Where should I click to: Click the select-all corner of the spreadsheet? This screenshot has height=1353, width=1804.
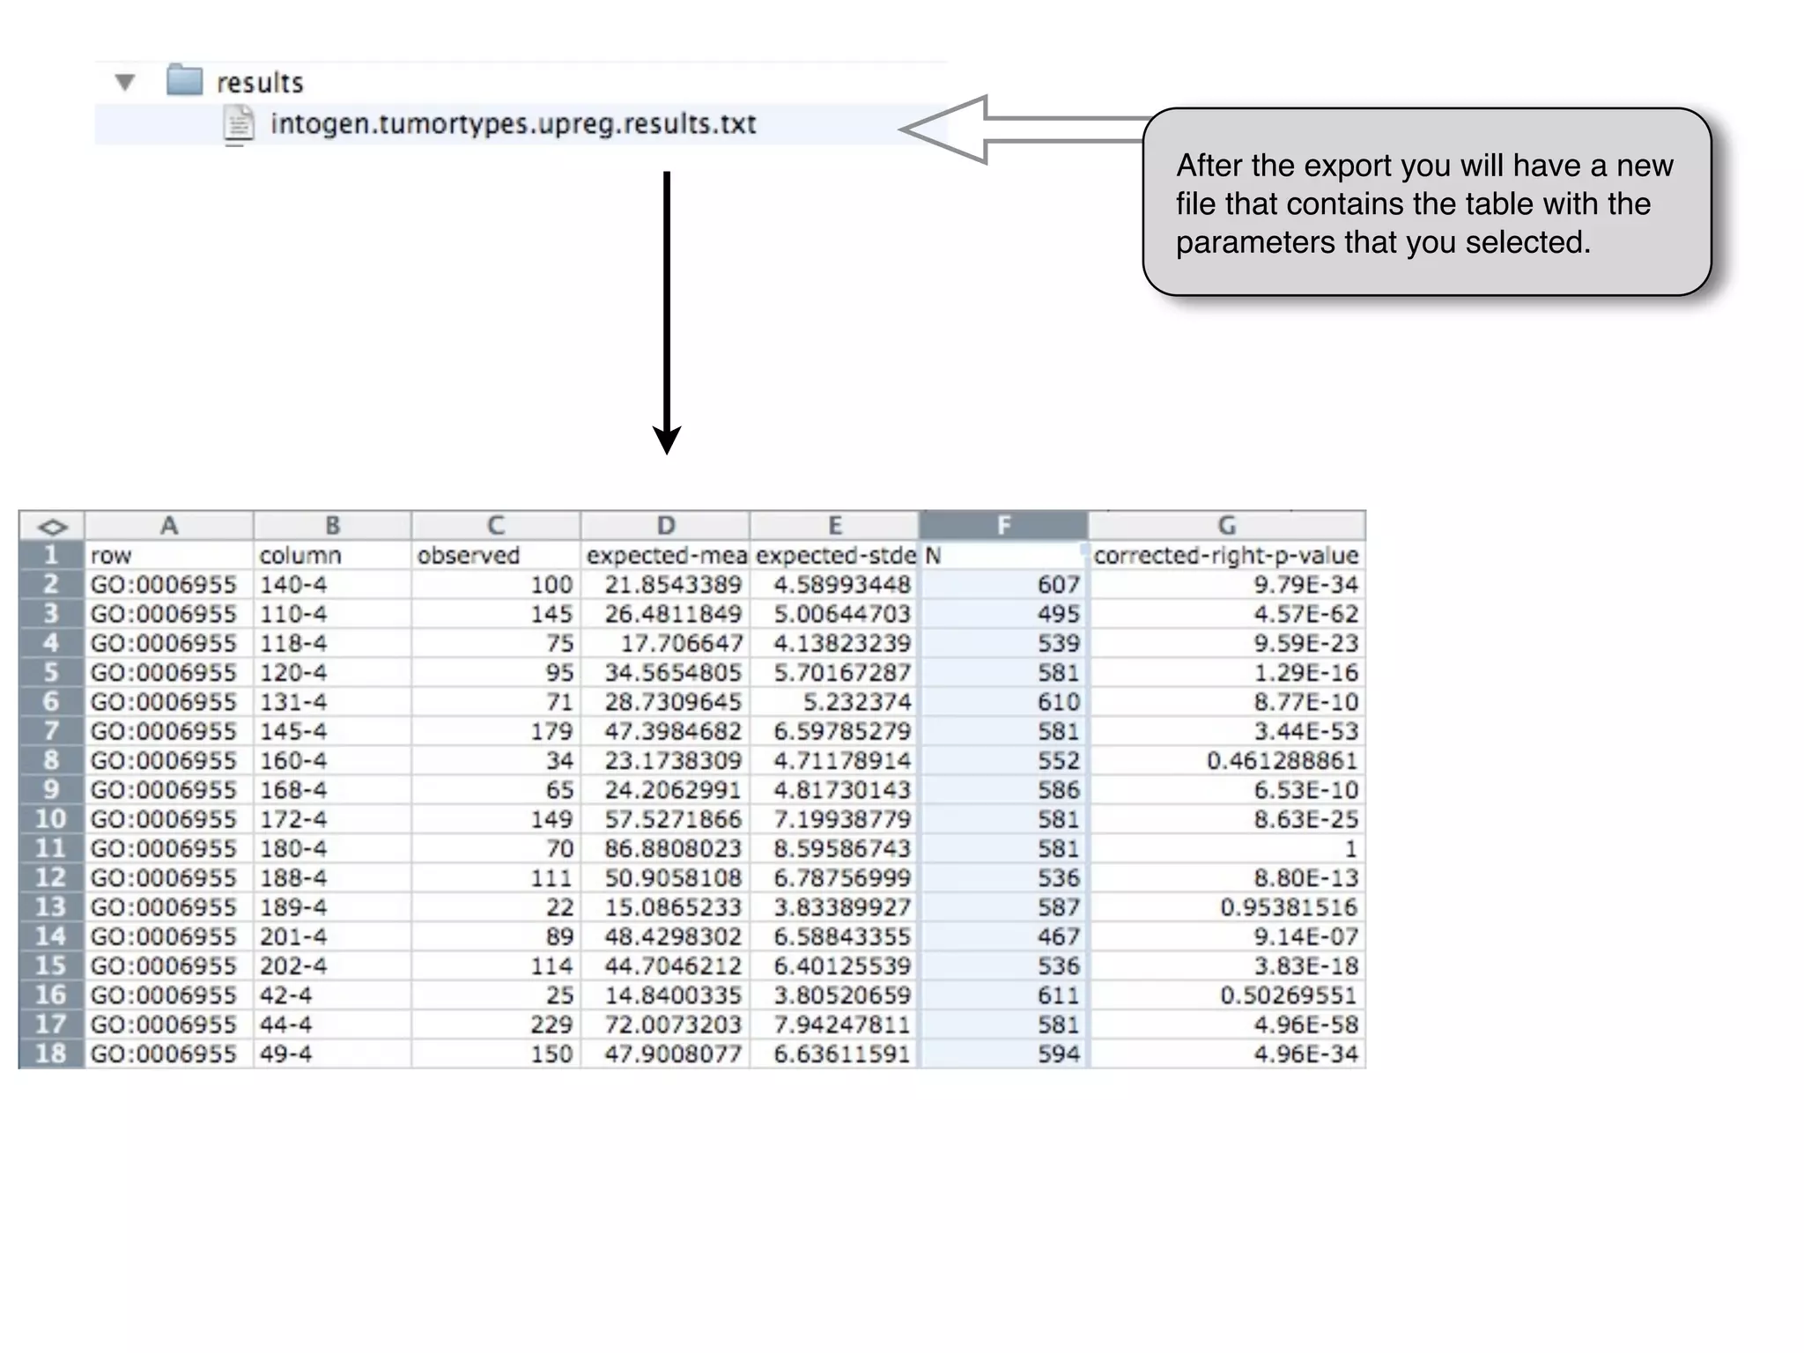(52, 526)
